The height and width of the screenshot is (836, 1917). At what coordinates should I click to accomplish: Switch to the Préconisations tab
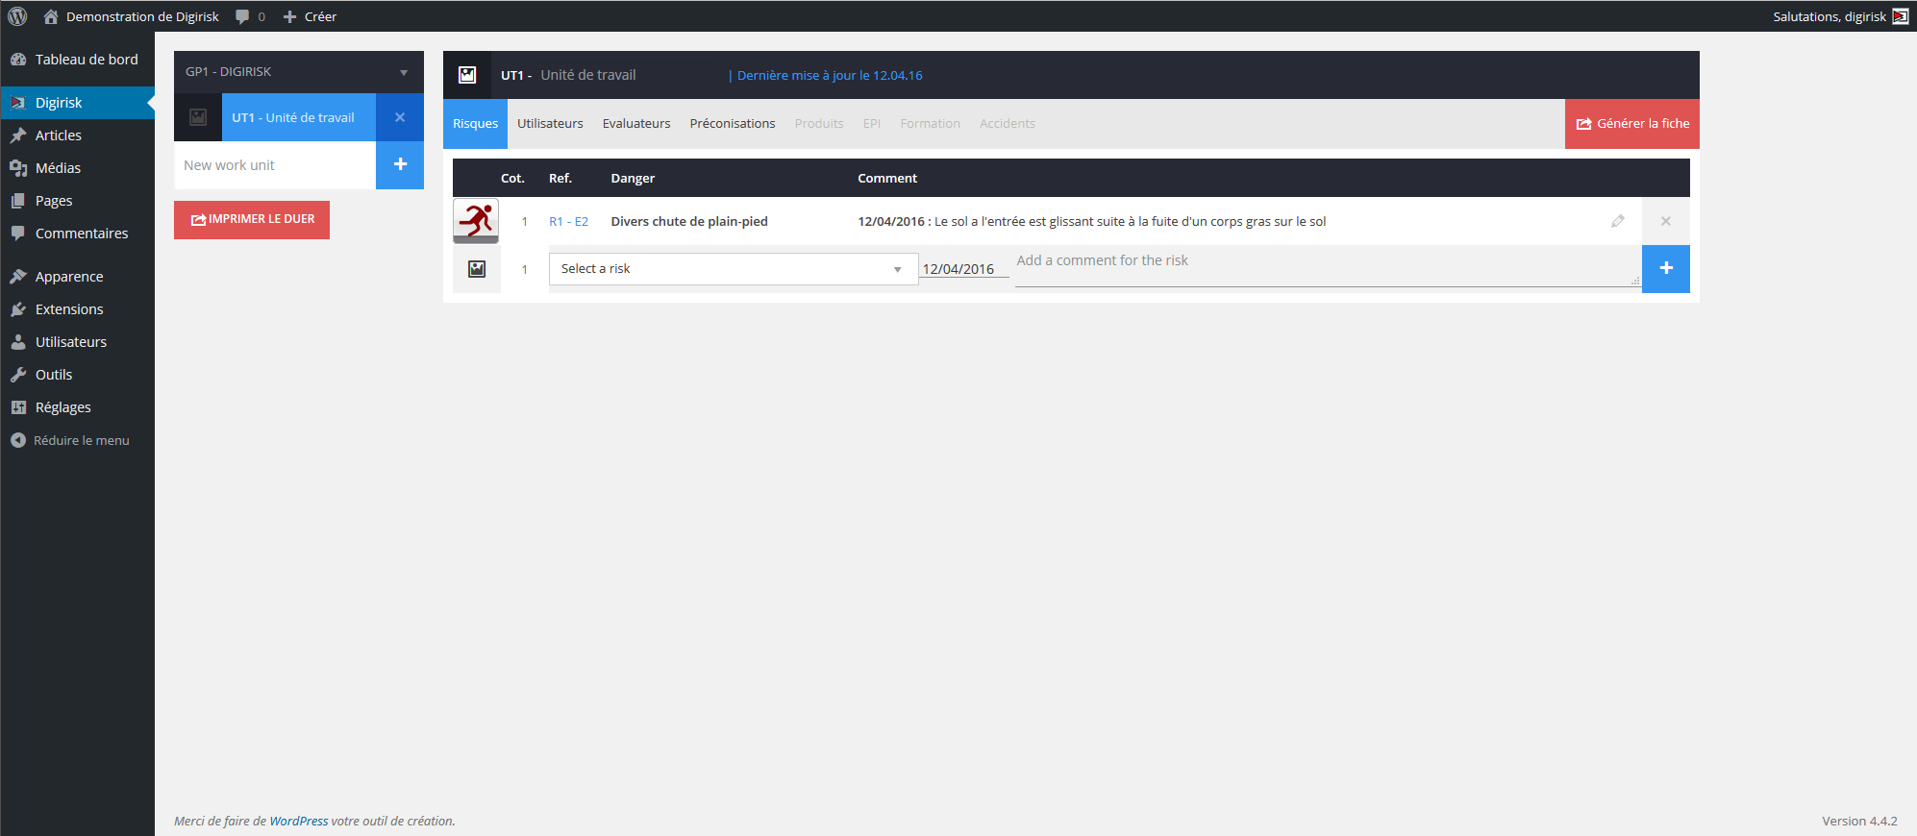(733, 124)
